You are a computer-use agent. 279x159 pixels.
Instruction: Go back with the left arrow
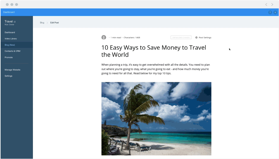click(x=266, y=5)
